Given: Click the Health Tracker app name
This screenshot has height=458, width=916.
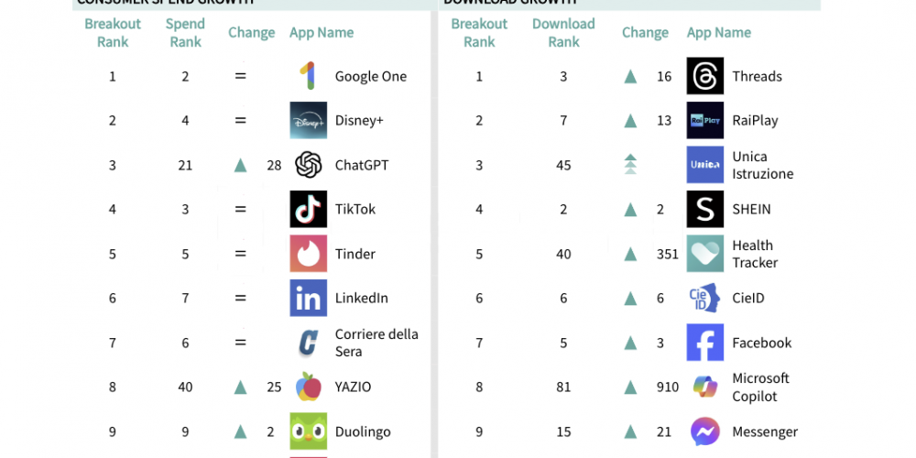Looking at the screenshot, I should [x=755, y=254].
